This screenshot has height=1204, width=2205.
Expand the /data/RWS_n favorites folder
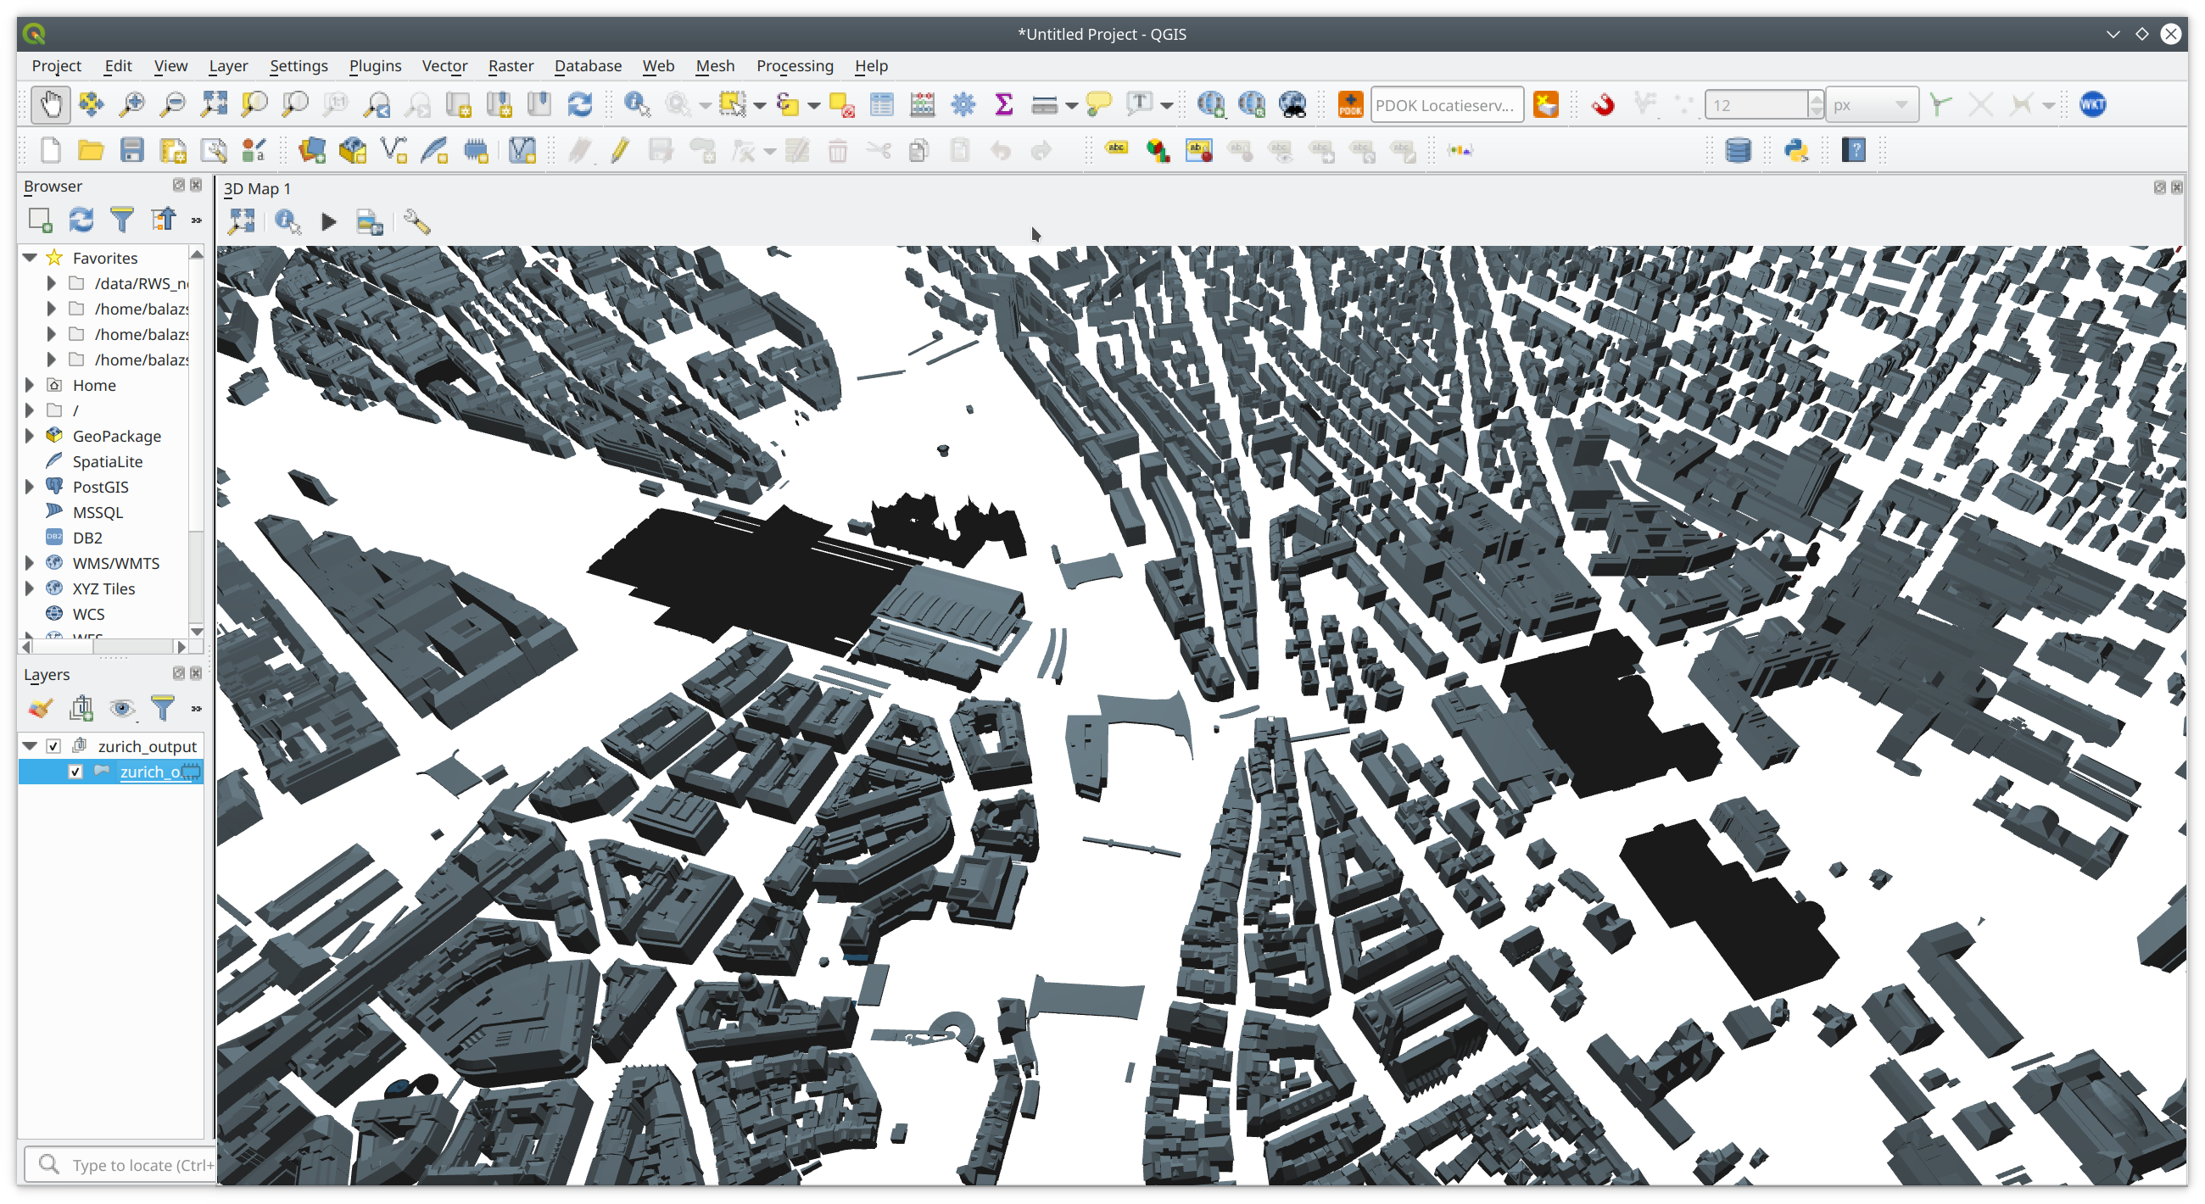point(51,282)
